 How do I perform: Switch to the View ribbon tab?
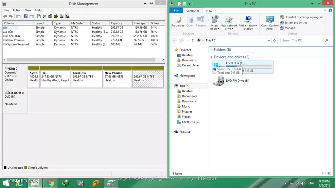click(x=209, y=11)
